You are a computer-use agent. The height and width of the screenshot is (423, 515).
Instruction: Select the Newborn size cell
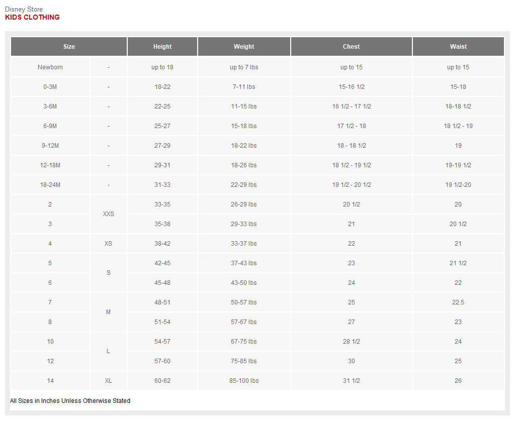(50, 67)
